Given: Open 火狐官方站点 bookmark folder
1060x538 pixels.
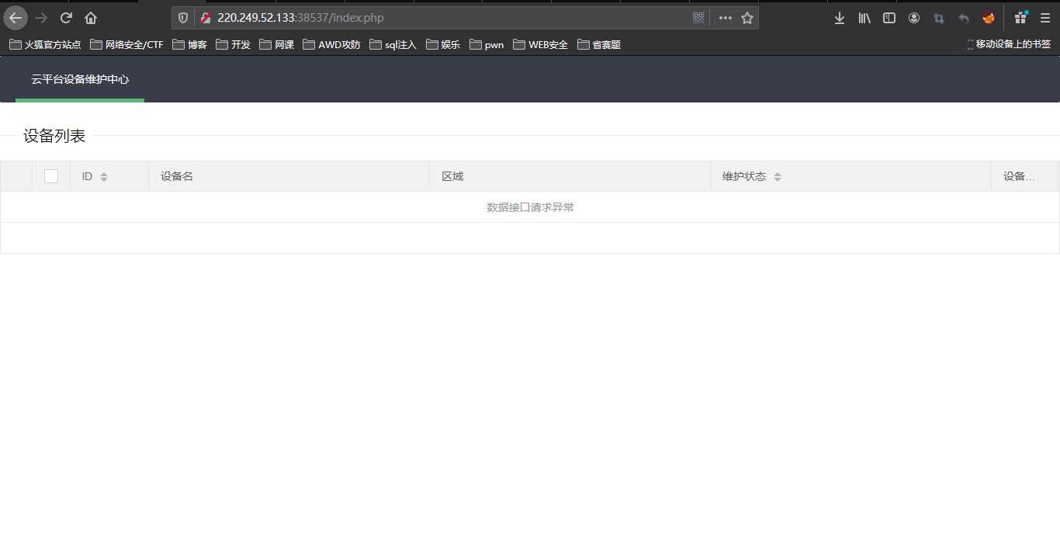Looking at the screenshot, I should click(45, 45).
